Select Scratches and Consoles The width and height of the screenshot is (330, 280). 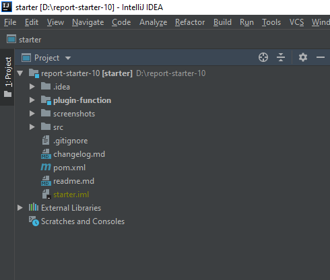[83, 221]
